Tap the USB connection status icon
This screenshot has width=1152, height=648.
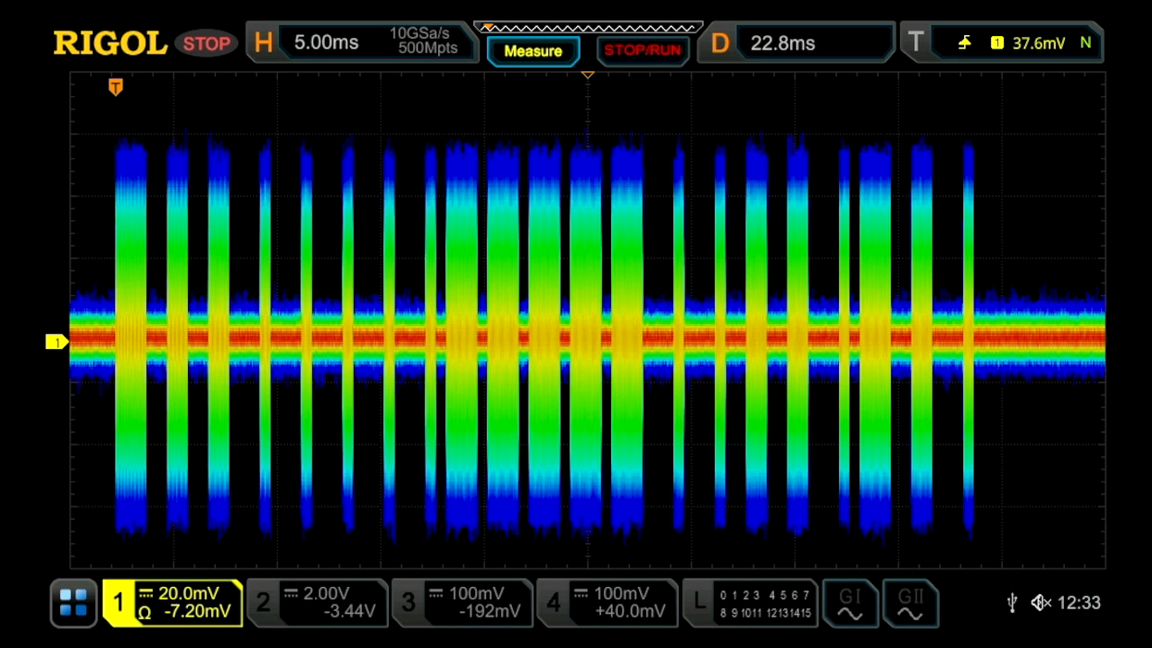click(1012, 603)
